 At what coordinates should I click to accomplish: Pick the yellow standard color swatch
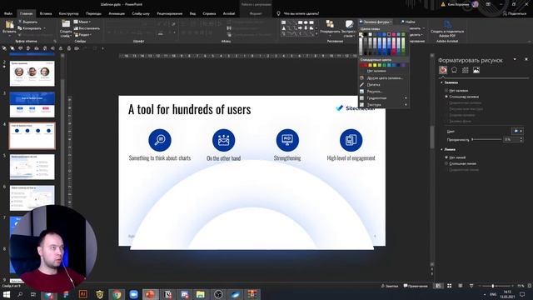point(375,65)
